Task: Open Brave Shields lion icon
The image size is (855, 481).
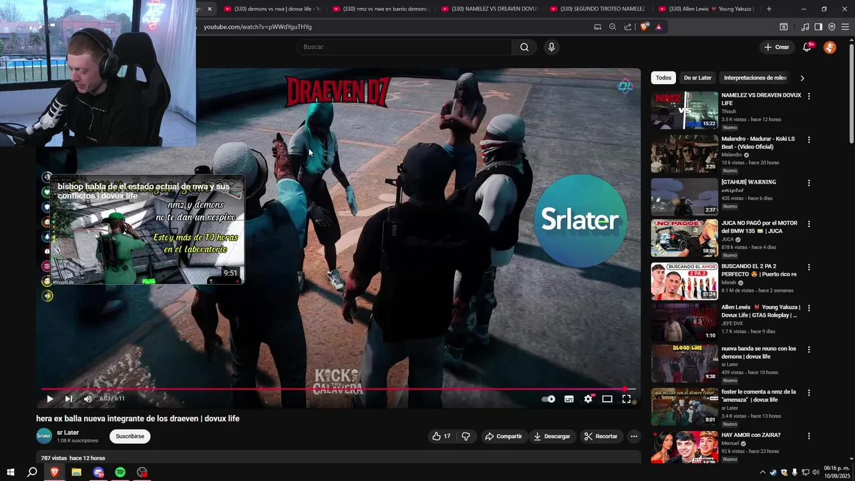Action: click(644, 27)
